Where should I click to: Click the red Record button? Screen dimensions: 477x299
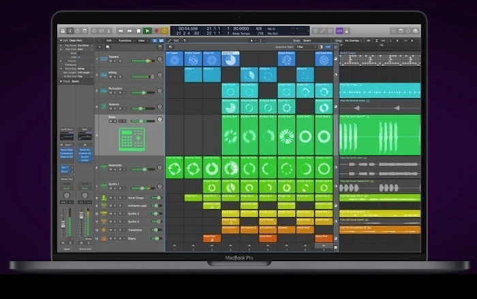click(156, 31)
